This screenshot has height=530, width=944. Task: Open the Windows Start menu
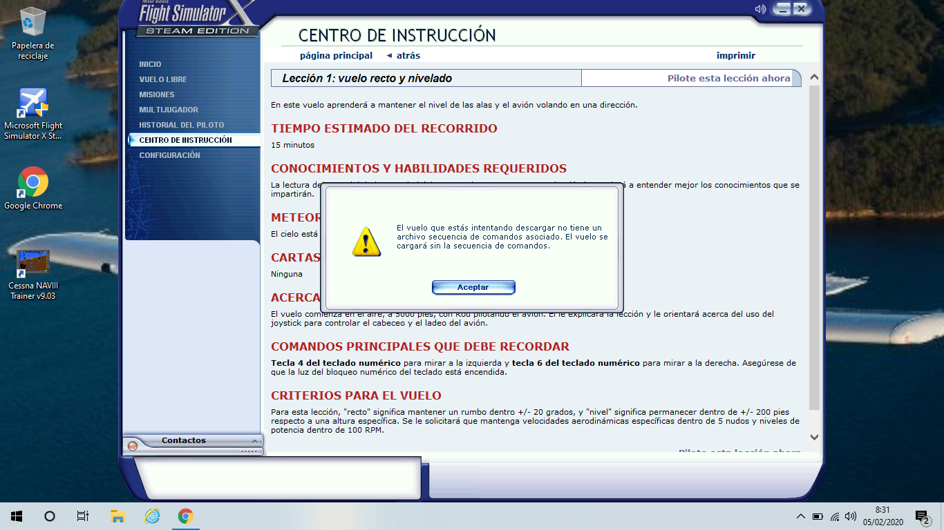click(x=17, y=516)
